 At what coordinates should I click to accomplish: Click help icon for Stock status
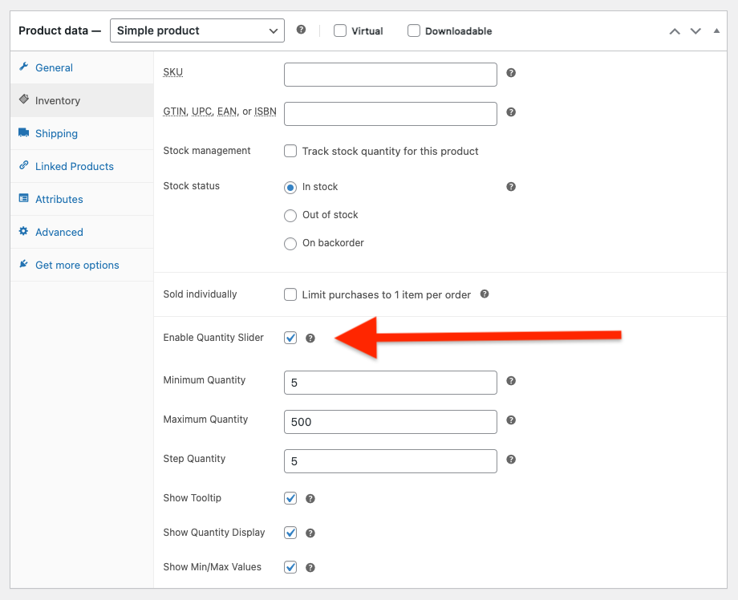coord(511,187)
